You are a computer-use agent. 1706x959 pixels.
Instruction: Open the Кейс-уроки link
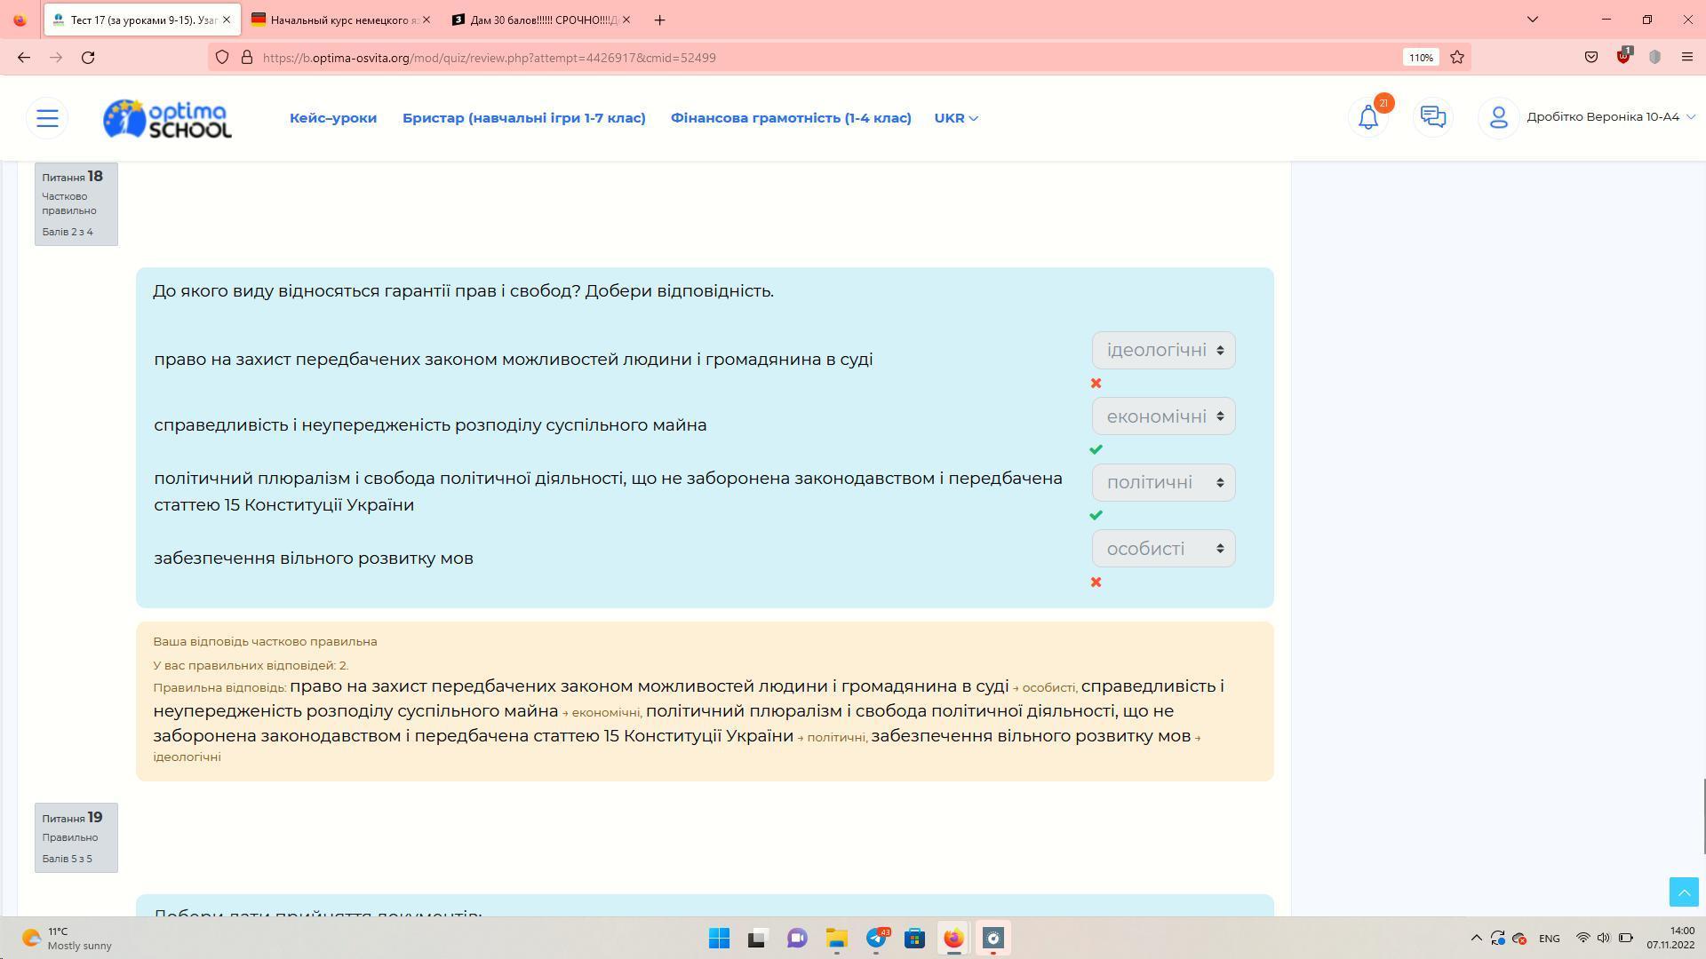point(333,118)
